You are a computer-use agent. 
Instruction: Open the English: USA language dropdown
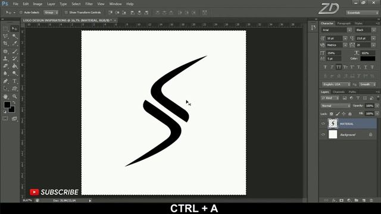click(x=336, y=84)
